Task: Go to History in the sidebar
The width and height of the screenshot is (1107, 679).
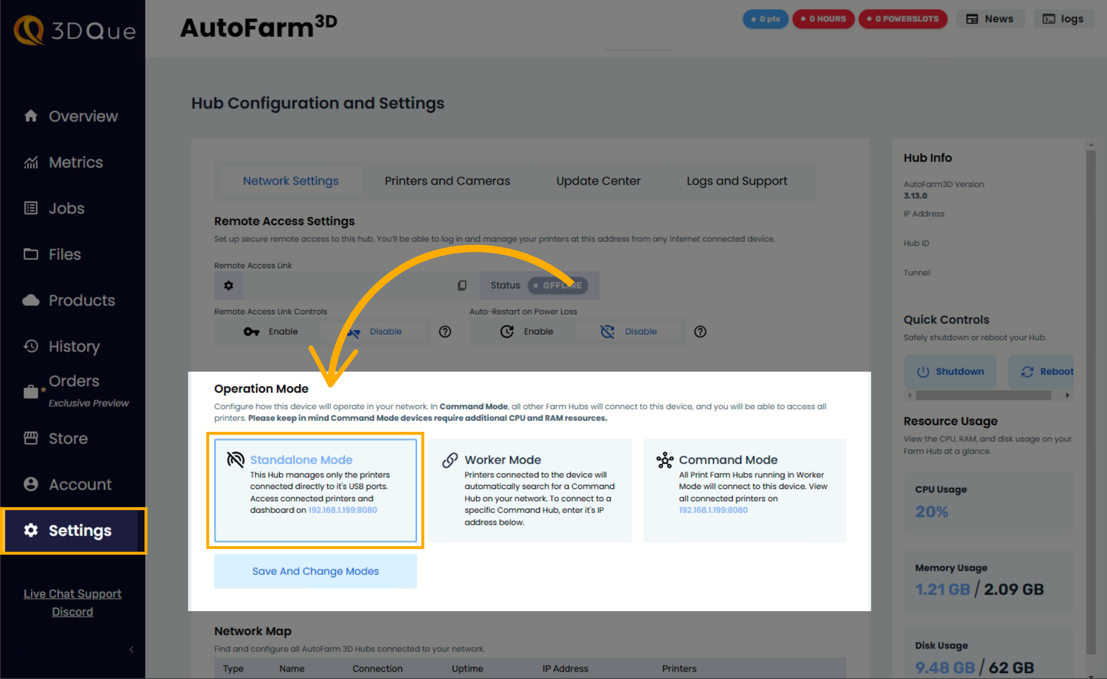Action: 74,346
